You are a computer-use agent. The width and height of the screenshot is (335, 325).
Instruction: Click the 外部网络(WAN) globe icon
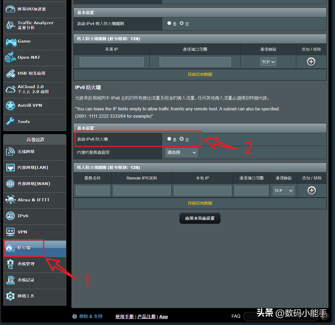click(x=10, y=183)
